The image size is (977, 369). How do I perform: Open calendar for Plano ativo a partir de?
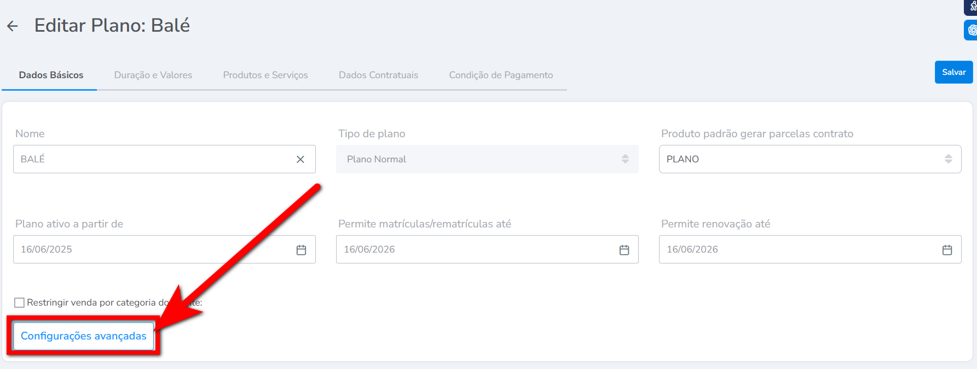pos(301,250)
